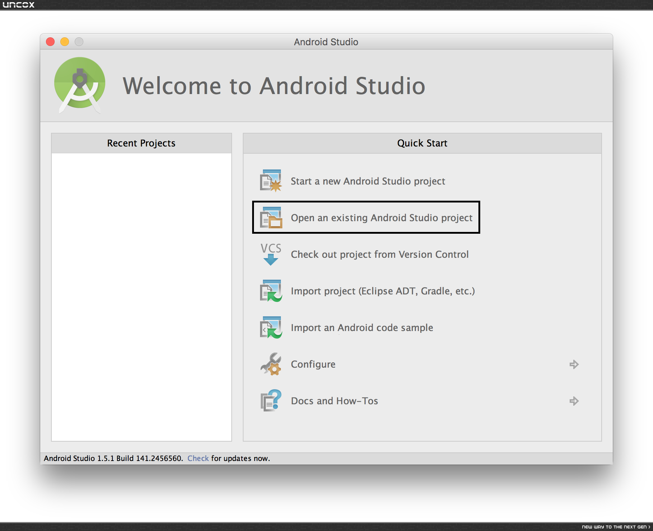The height and width of the screenshot is (531, 653).
Task: Select Start a new Android Studio project
Action: click(x=368, y=181)
